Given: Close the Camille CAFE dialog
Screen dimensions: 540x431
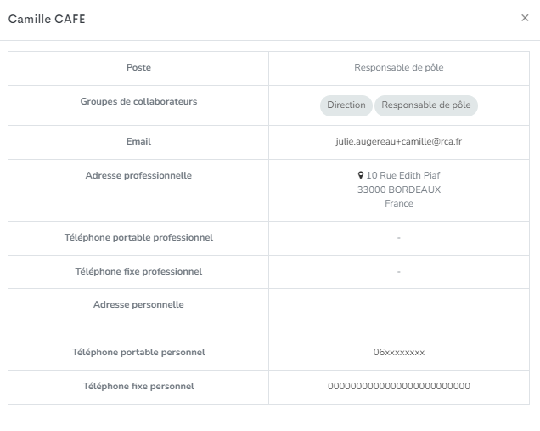Looking at the screenshot, I should (525, 18).
